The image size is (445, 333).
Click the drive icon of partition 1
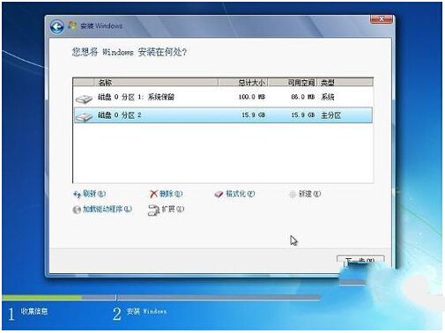point(84,99)
